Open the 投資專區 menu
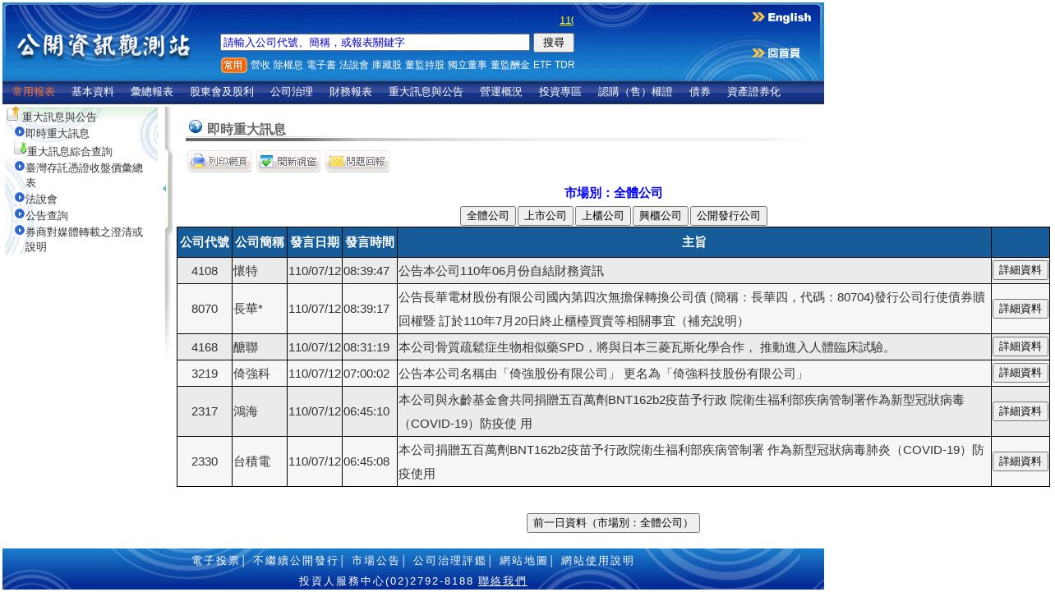 tap(560, 92)
